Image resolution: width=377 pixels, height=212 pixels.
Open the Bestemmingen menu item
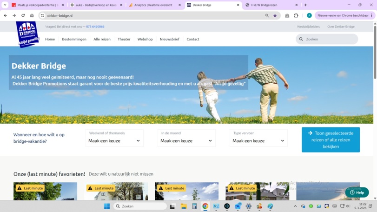tap(74, 39)
